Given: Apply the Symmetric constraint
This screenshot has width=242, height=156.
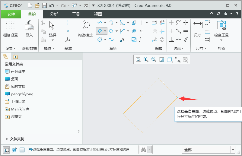Looking at the screenshot, I should tap(186, 23).
